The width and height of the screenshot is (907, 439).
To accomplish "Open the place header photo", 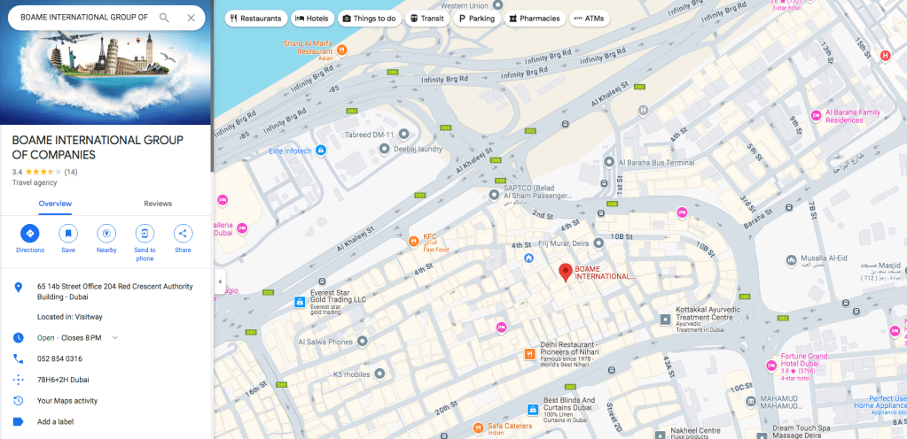I will click(106, 62).
